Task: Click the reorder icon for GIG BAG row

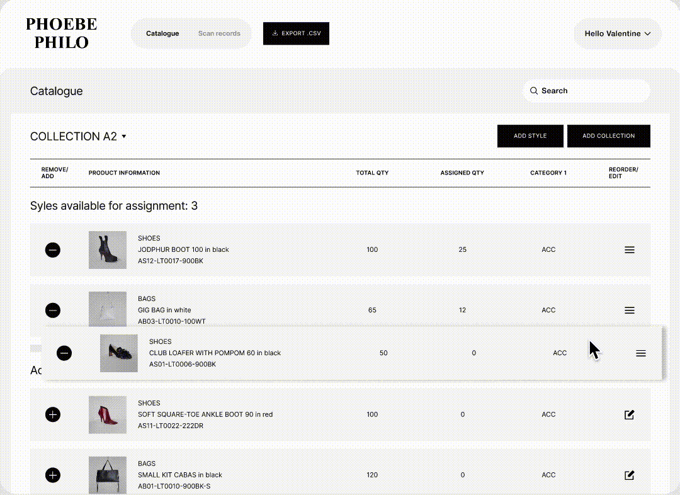Action: [x=629, y=310]
